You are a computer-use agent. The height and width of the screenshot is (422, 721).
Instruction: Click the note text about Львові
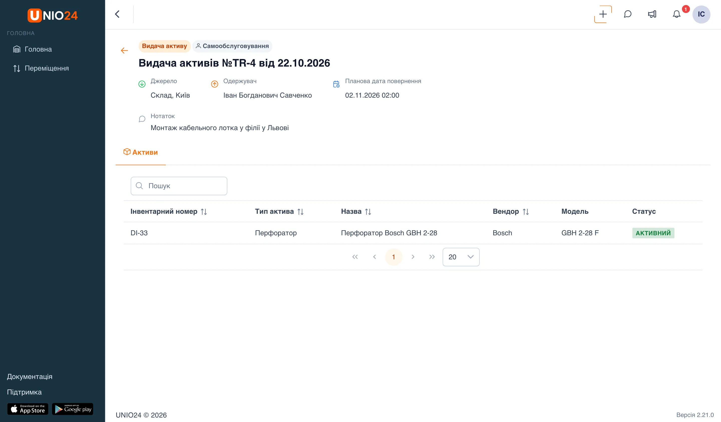point(220,128)
